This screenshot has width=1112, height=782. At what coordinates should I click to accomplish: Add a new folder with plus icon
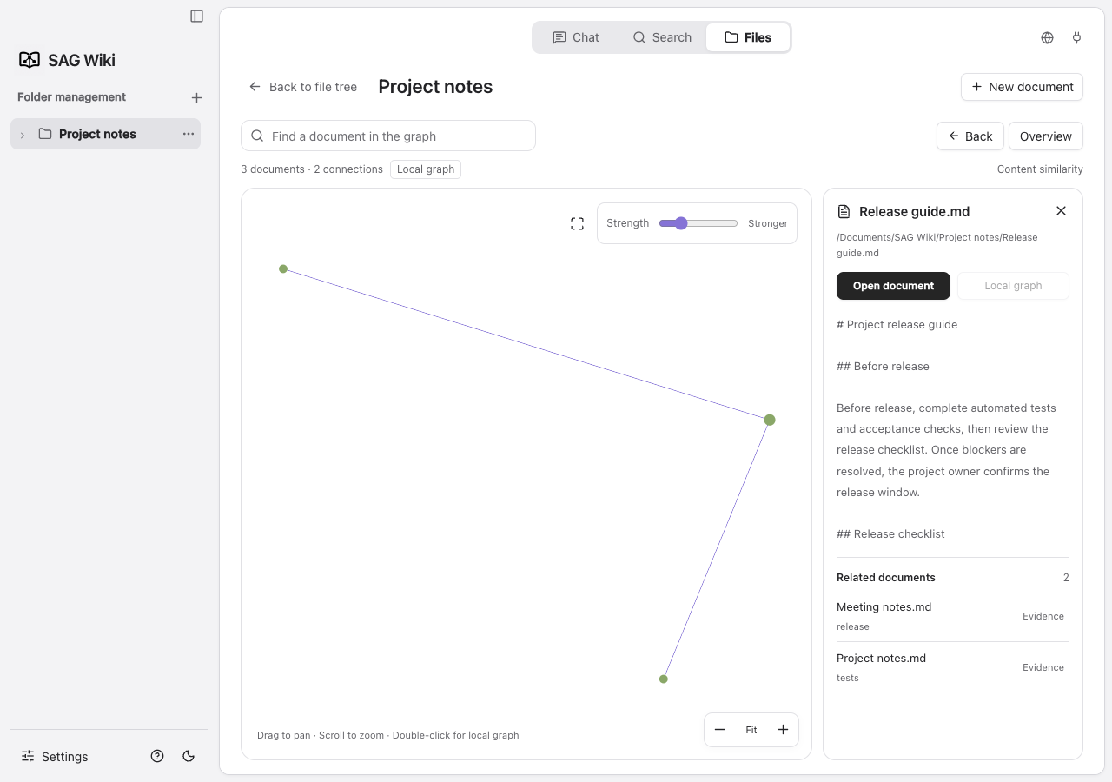point(196,98)
